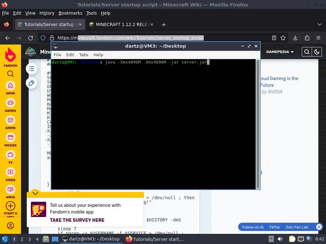Switch to workspace 2 in taskbar
The width and height of the screenshot is (326, 244).
coord(22,239)
